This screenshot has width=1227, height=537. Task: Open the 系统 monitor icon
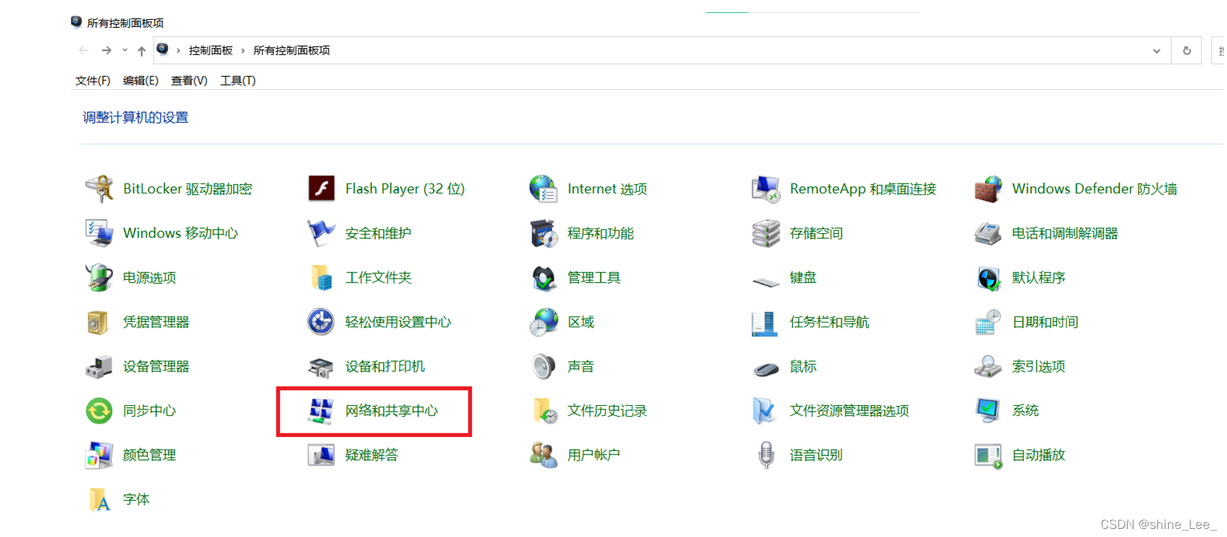(x=988, y=411)
